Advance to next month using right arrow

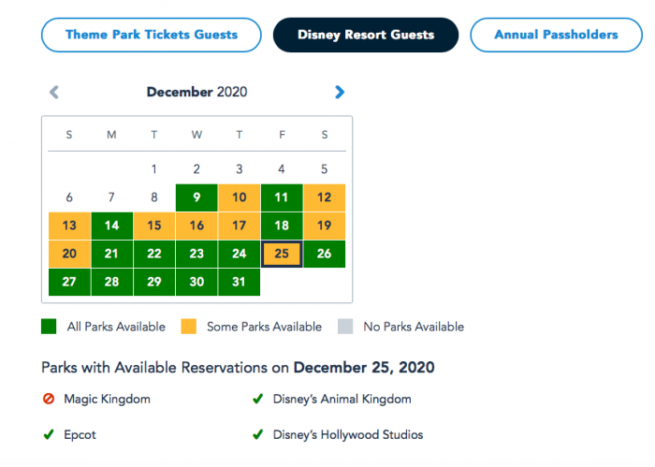pyautogui.click(x=340, y=92)
